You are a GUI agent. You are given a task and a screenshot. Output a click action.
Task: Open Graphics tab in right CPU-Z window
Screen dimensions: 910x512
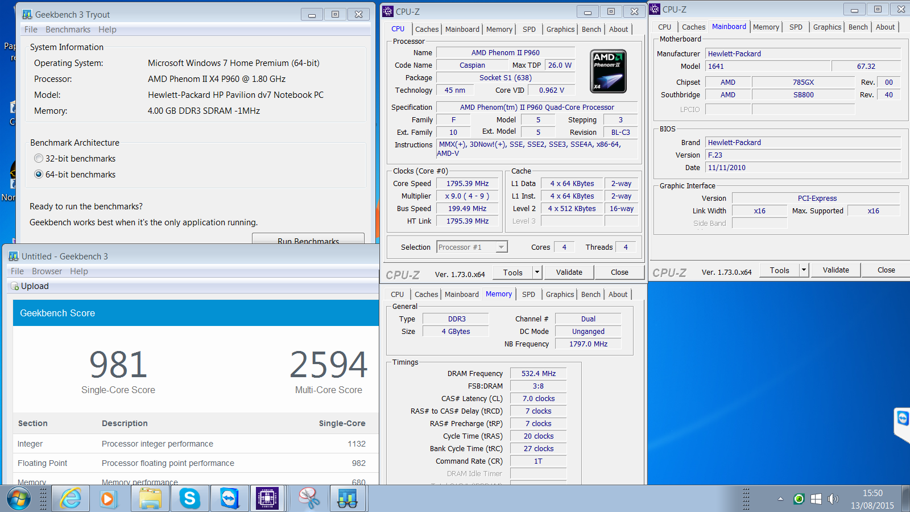coord(827,27)
